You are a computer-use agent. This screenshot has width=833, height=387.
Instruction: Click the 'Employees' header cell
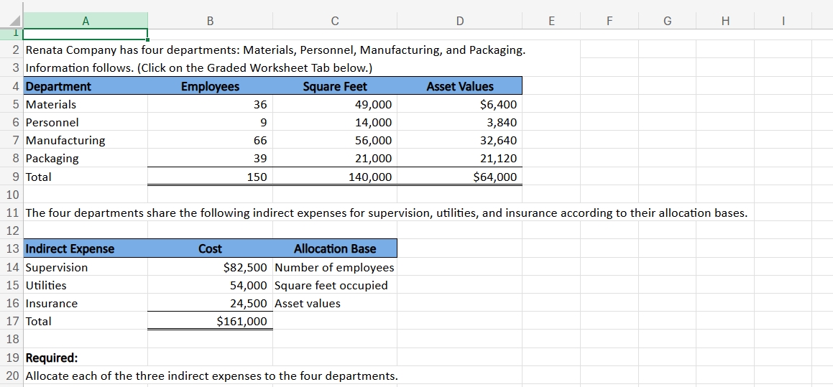pos(210,87)
